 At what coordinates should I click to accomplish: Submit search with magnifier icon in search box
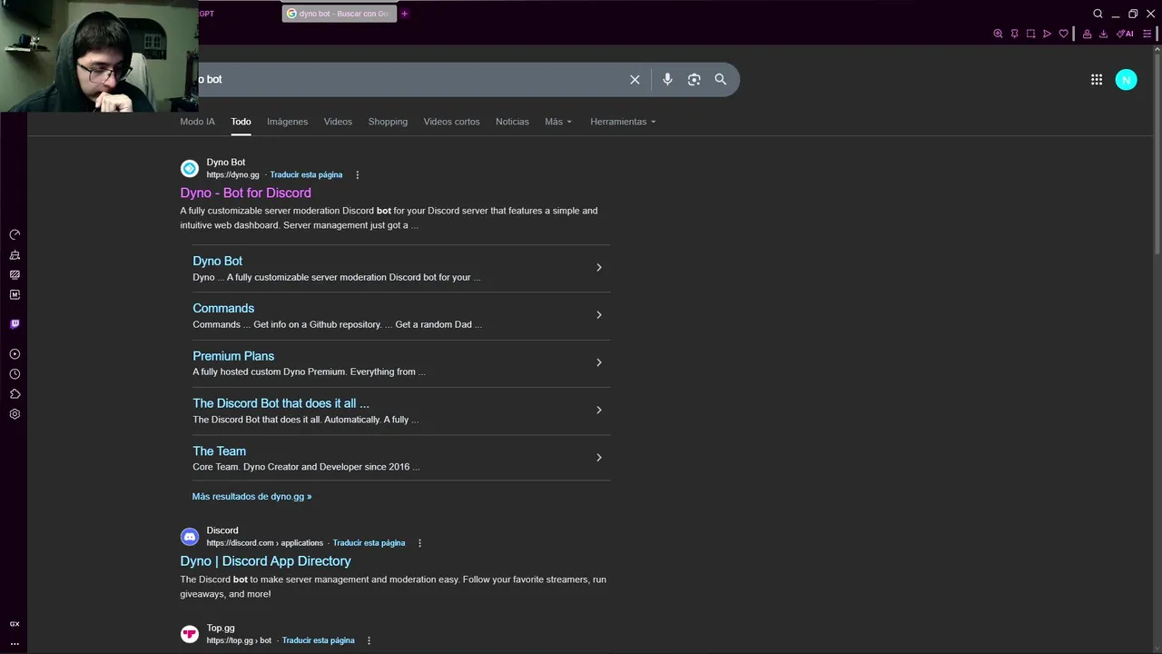coord(720,80)
